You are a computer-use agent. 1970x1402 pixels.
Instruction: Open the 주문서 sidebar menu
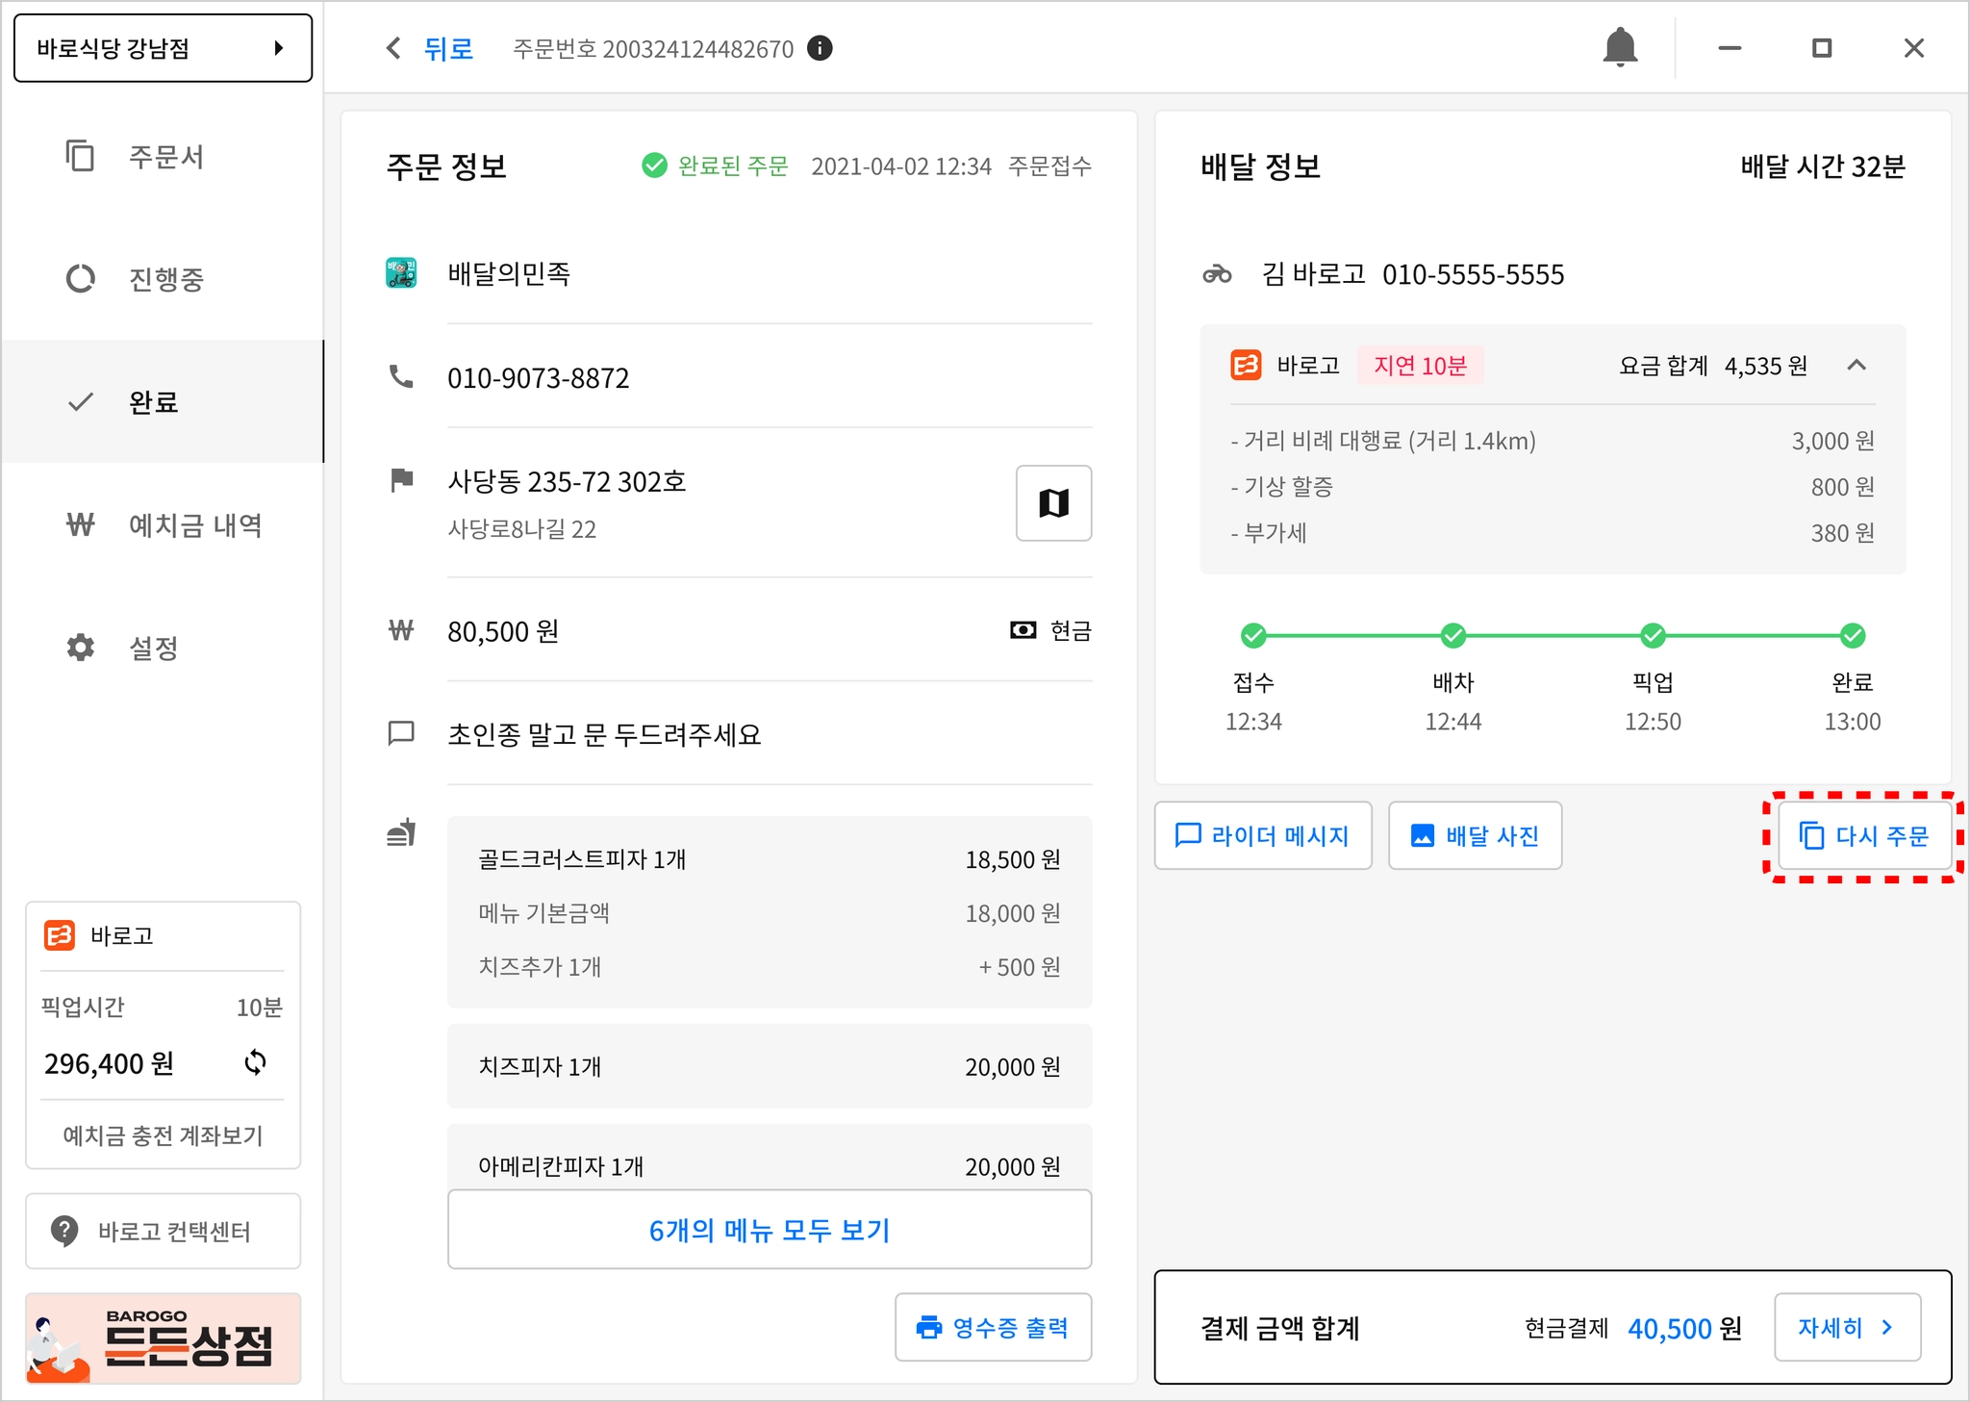(164, 157)
